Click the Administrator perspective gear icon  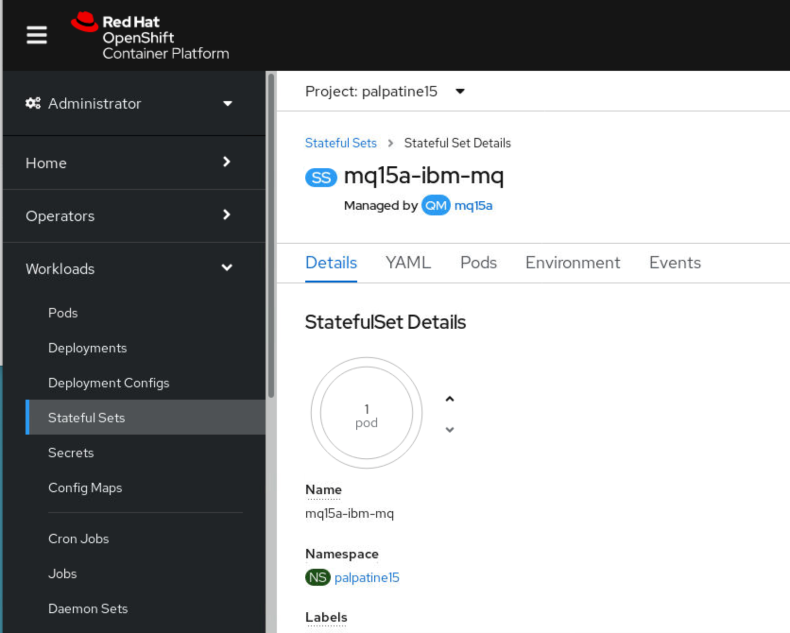click(33, 103)
